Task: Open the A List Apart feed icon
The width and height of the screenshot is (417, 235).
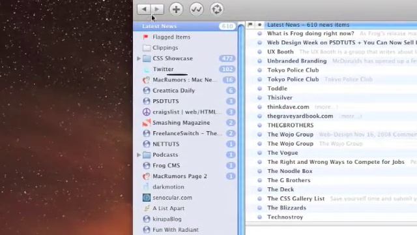Action: click(x=146, y=208)
